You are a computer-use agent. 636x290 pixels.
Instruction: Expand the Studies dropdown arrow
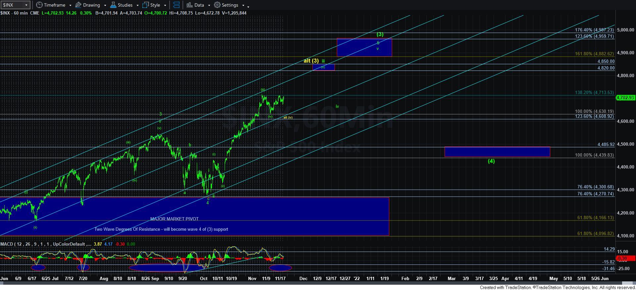pyautogui.click(x=137, y=5)
